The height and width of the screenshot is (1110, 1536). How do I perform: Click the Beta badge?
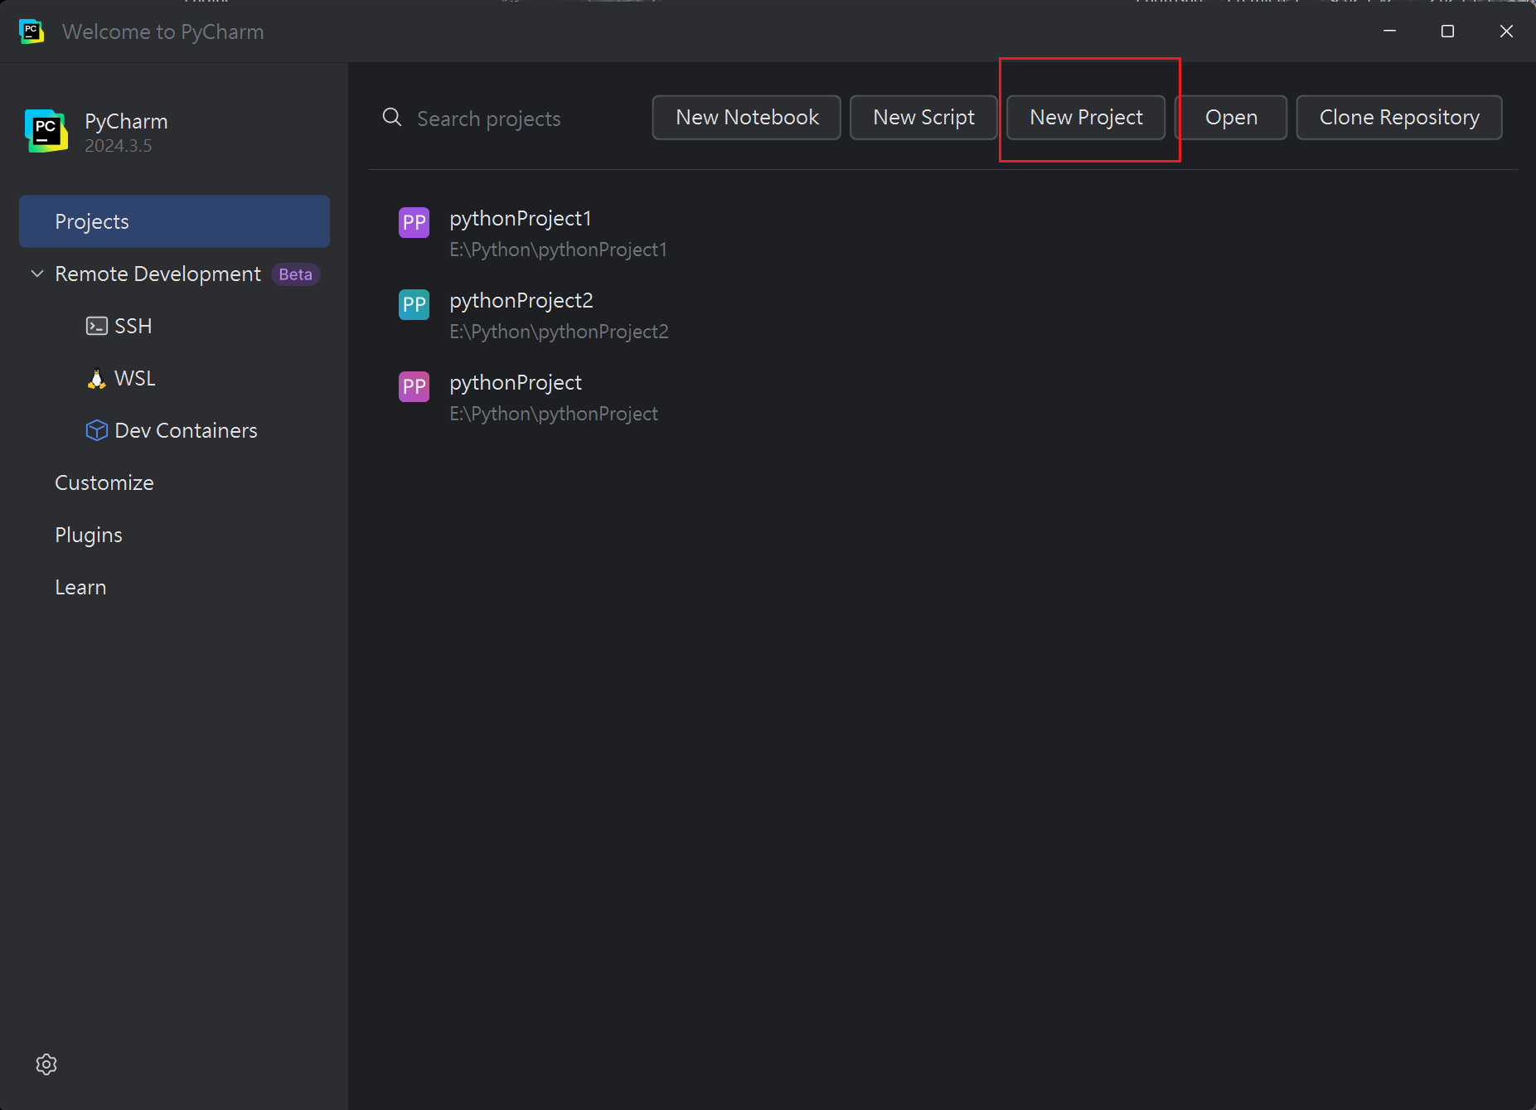(x=295, y=274)
